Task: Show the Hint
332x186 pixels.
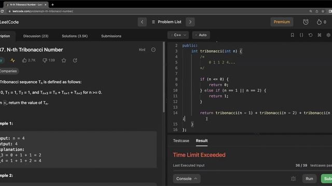Action: pyautogui.click(x=142, y=50)
